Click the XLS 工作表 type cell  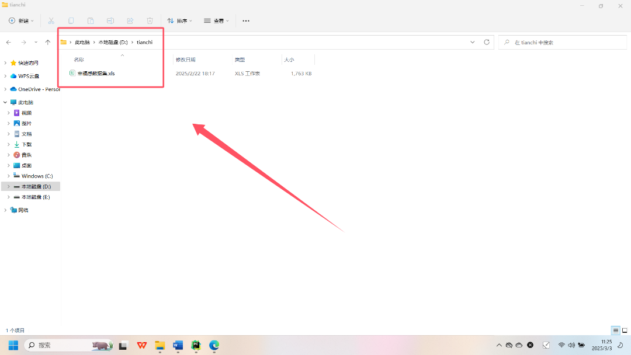(248, 74)
